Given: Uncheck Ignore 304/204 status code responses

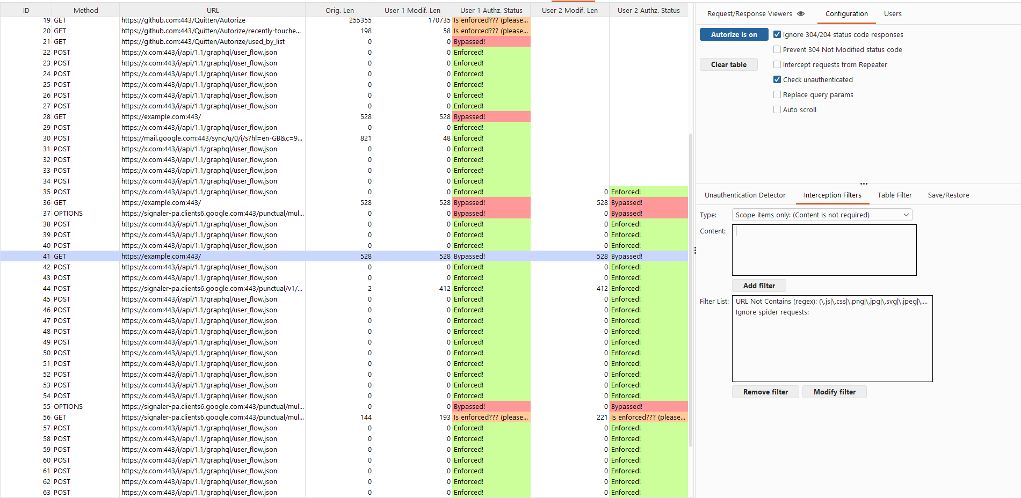Looking at the screenshot, I should pos(777,35).
